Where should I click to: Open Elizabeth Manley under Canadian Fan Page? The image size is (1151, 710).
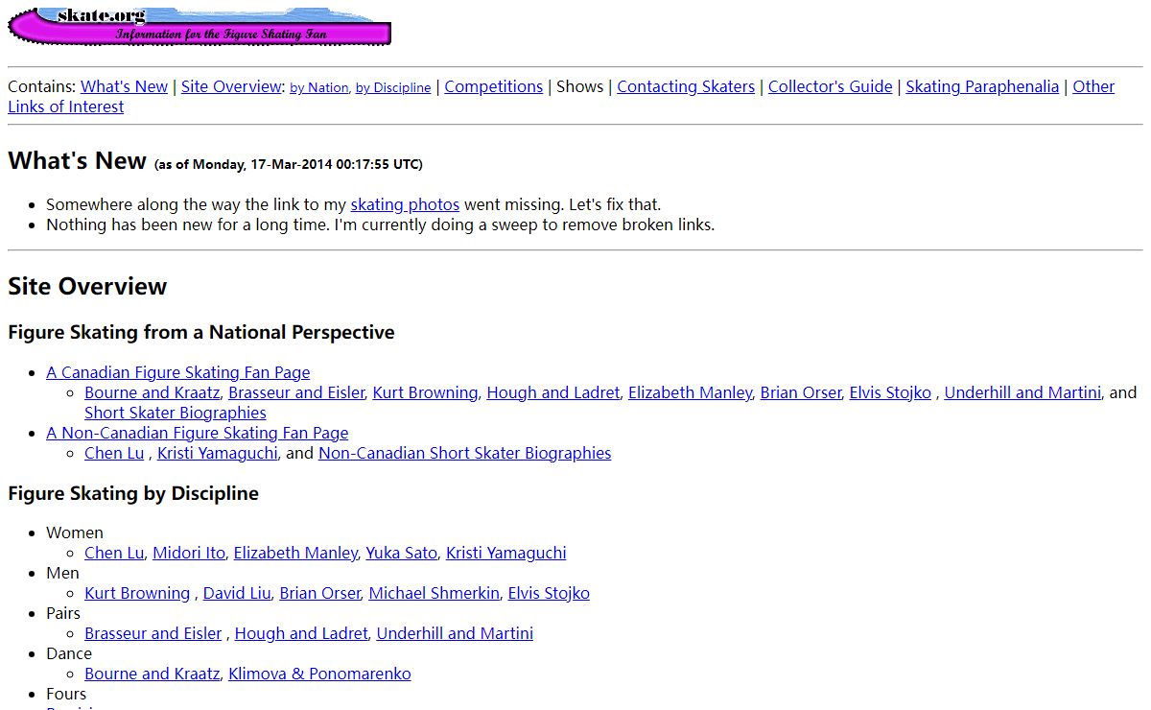[x=690, y=392]
